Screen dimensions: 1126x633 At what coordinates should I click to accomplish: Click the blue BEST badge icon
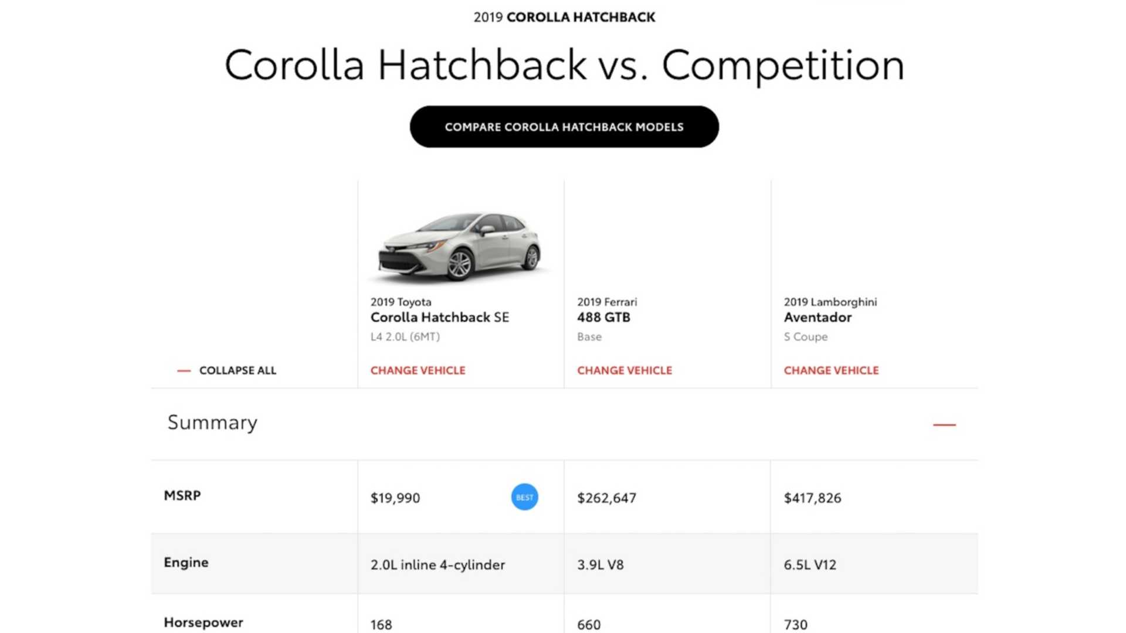[x=524, y=497]
